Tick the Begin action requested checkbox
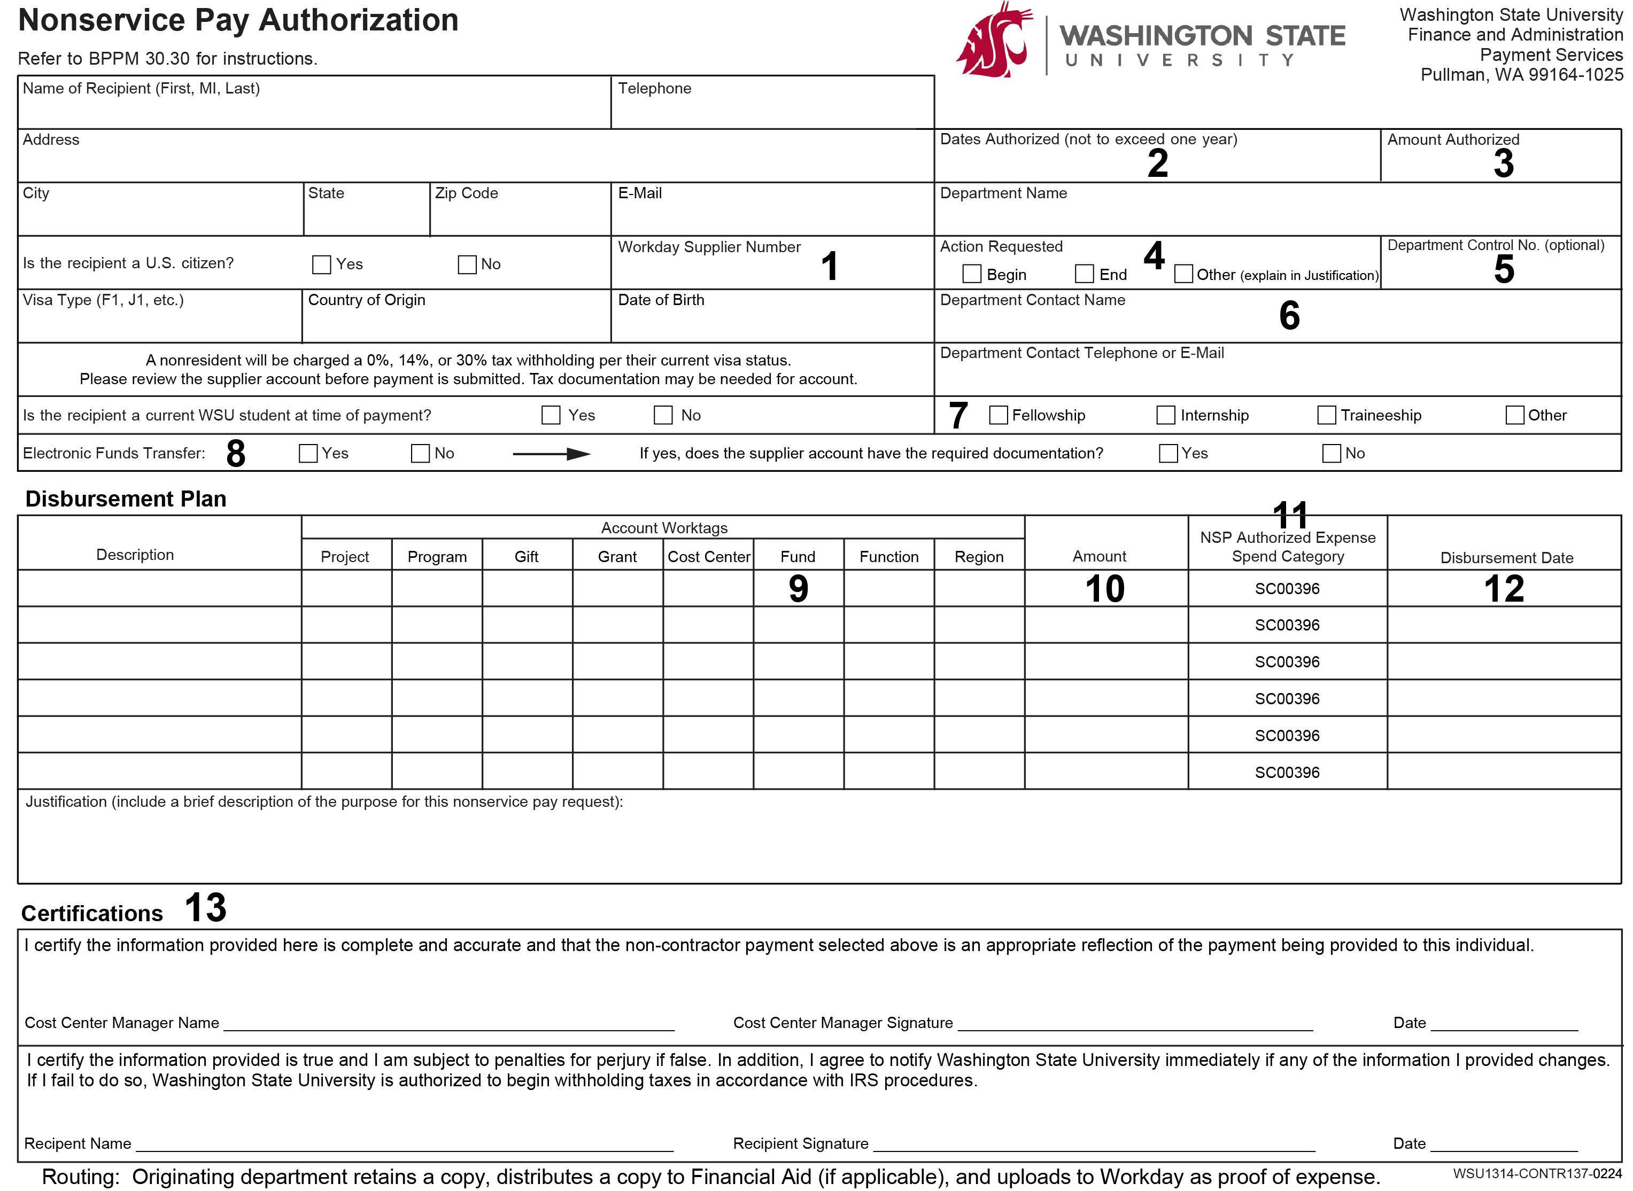The height and width of the screenshot is (1191, 1633). [x=972, y=274]
